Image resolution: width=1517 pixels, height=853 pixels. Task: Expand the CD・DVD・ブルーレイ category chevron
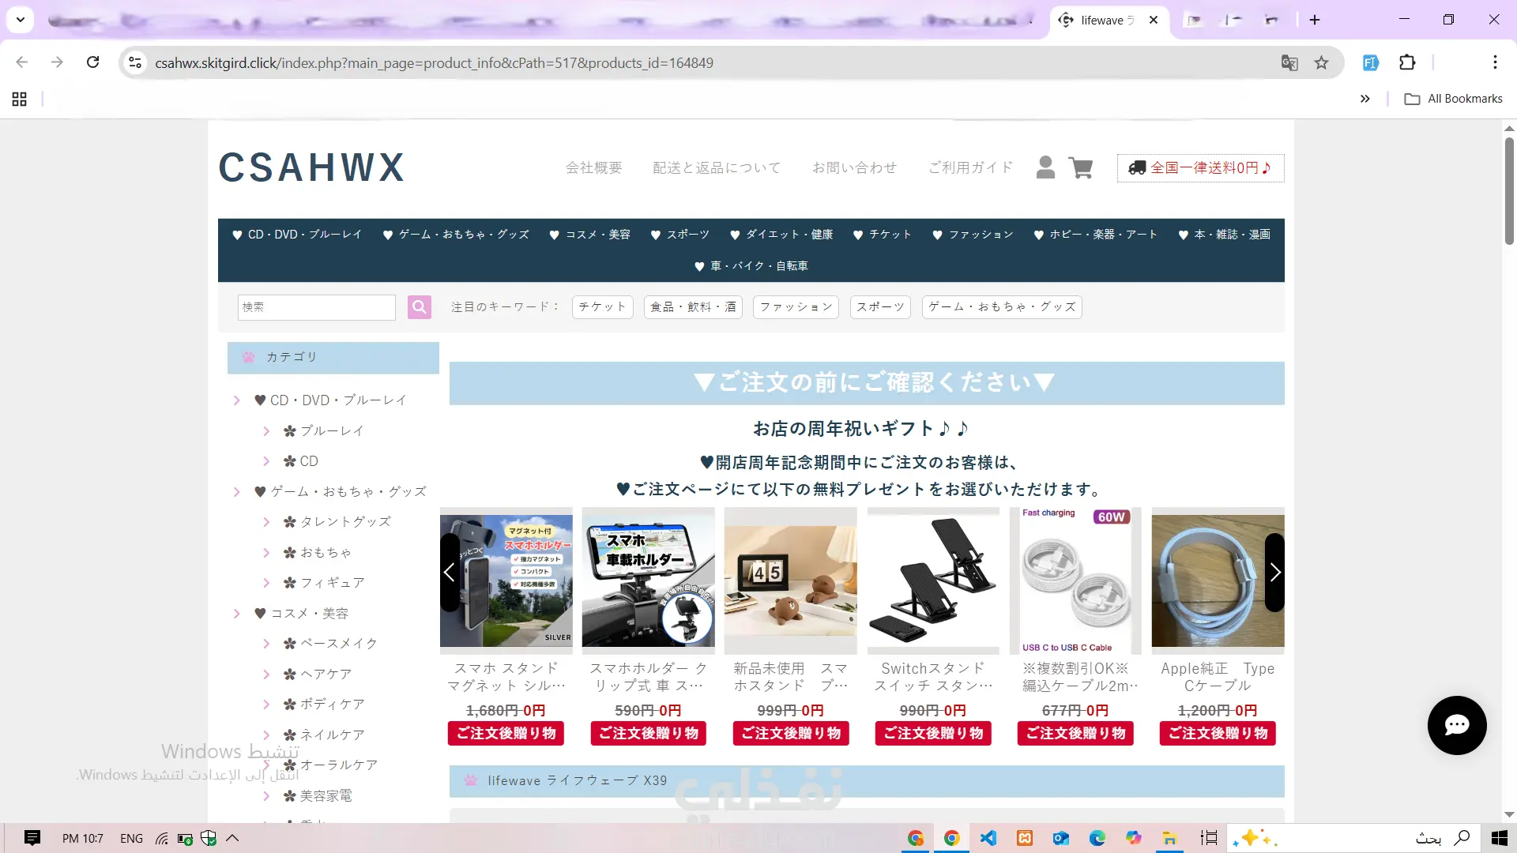[x=236, y=400]
